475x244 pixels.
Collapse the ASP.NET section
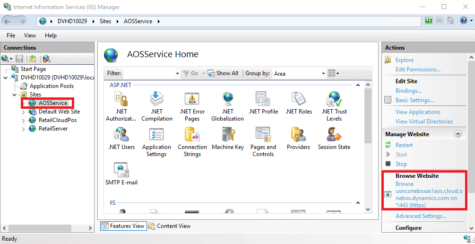[358, 85]
